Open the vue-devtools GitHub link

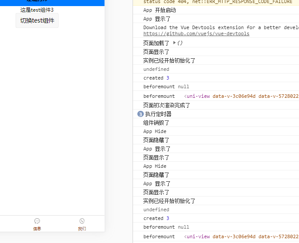196,33
